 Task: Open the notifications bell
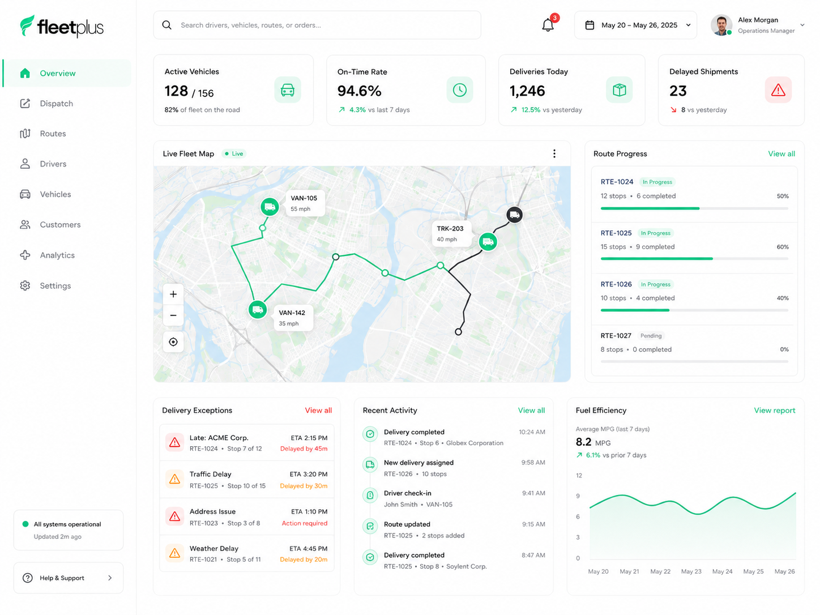coord(548,25)
